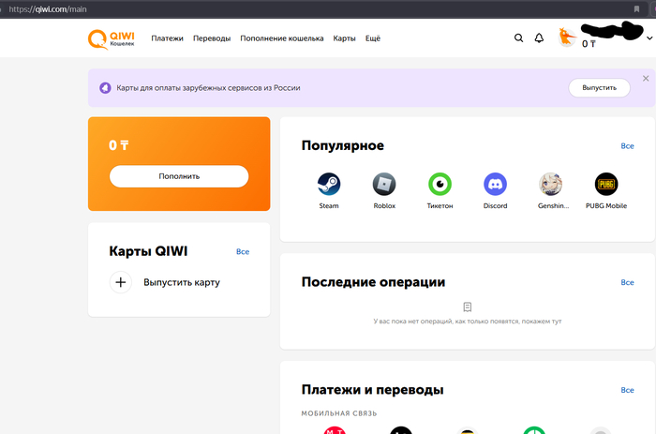Click the QIWI Кошелек logo
This screenshot has width=656, height=434.
[x=111, y=38]
